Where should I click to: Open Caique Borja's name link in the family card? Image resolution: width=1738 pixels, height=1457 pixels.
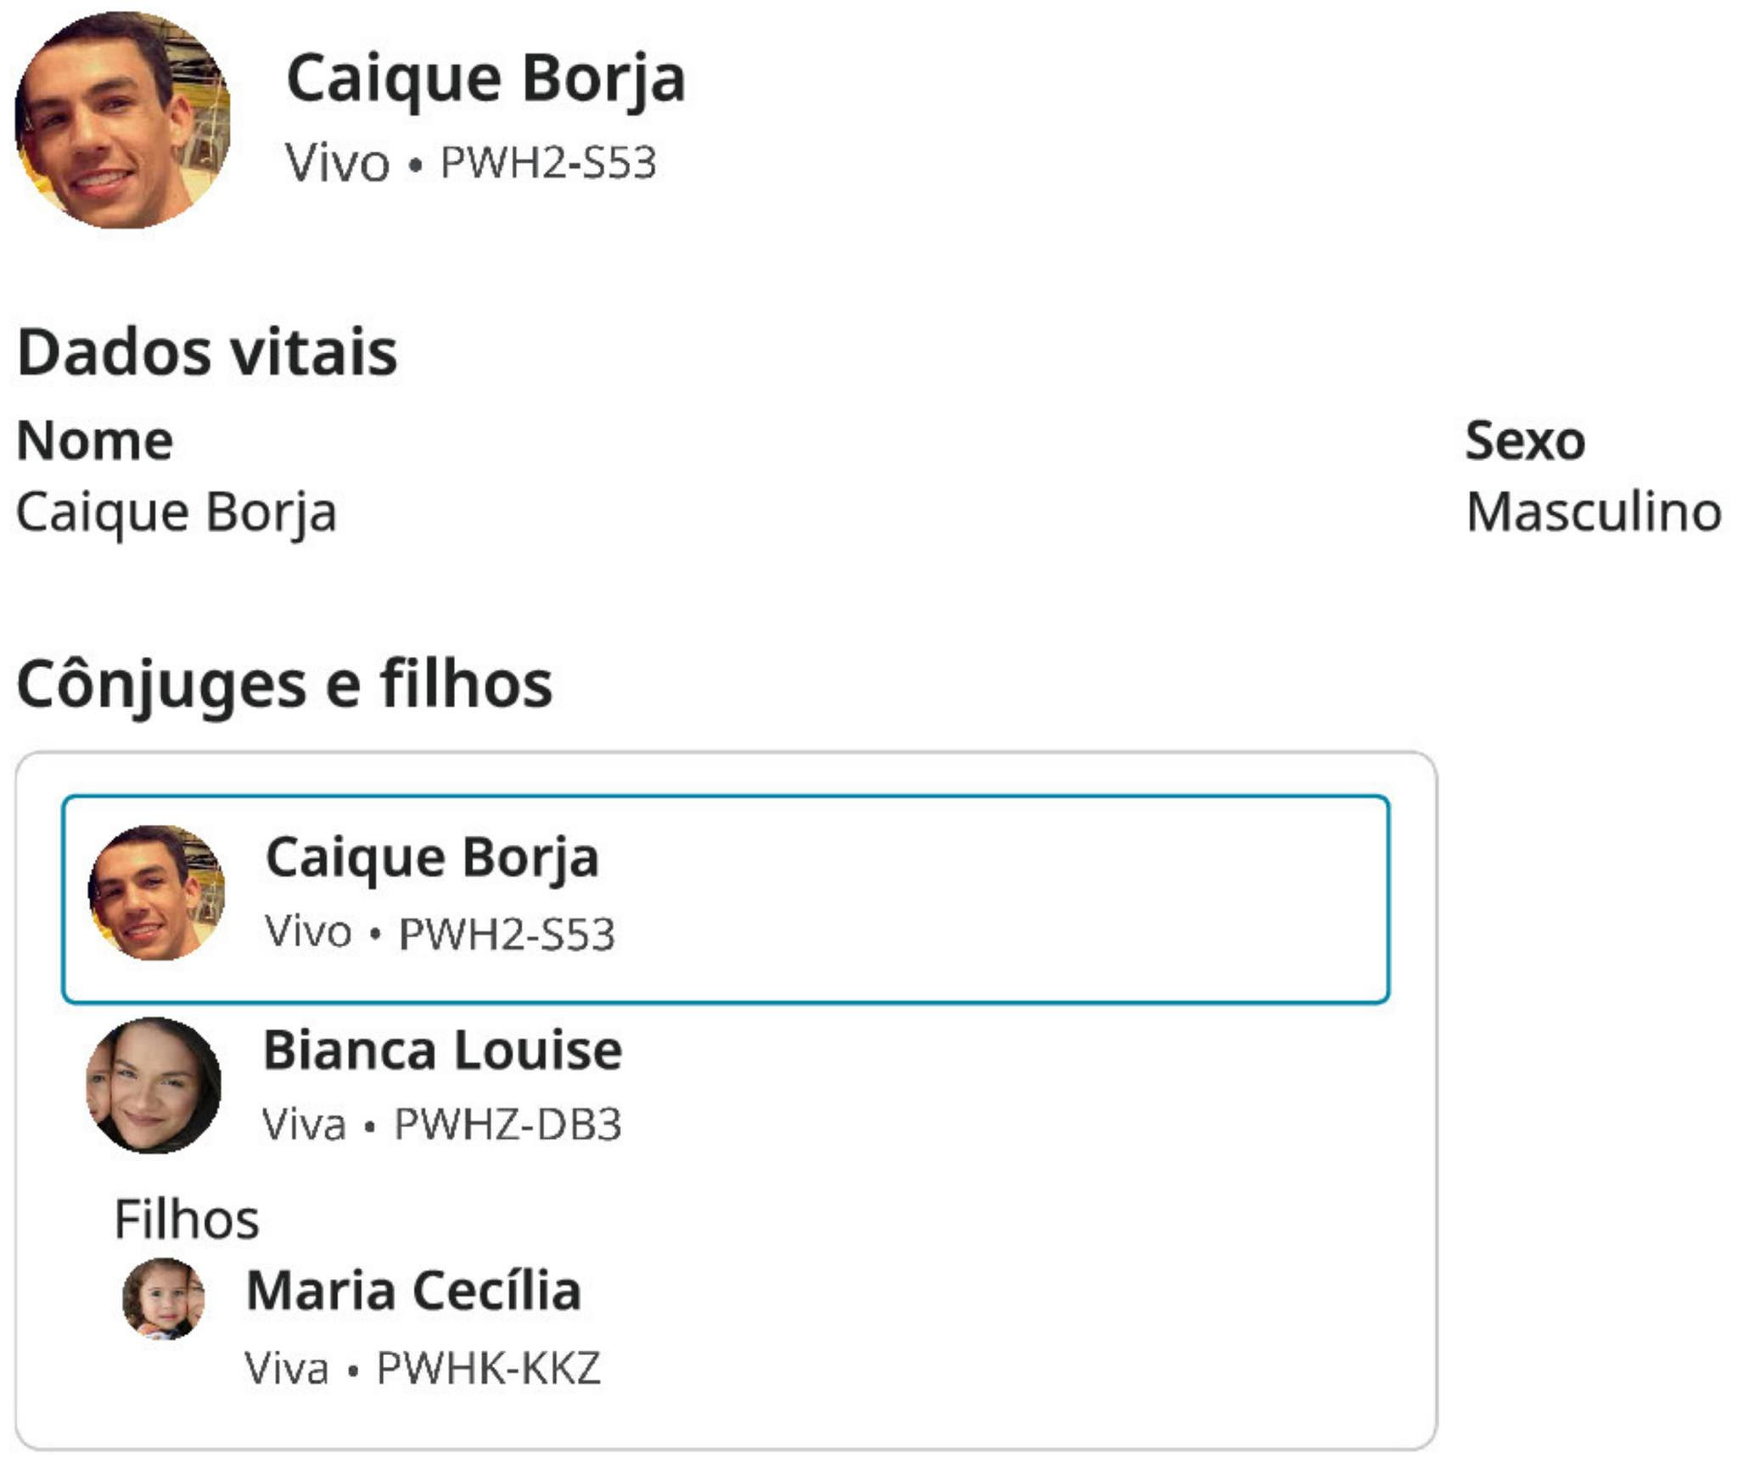pyautogui.click(x=432, y=857)
